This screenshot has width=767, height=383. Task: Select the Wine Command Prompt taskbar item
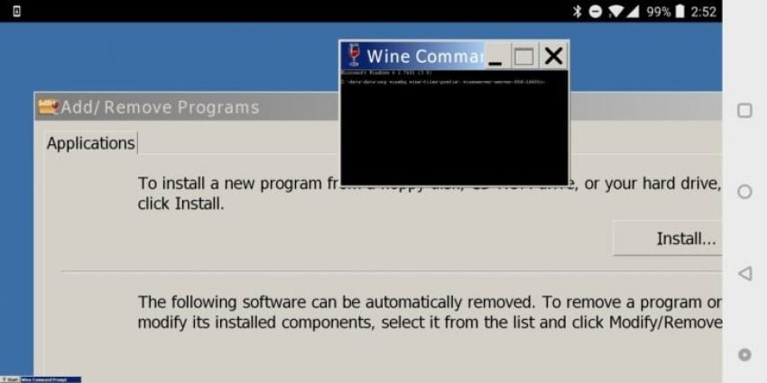[51, 379]
